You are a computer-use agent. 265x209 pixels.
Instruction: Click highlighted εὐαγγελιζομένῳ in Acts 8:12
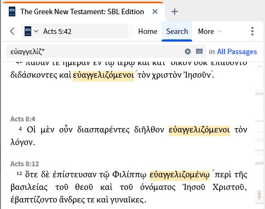click(x=180, y=175)
